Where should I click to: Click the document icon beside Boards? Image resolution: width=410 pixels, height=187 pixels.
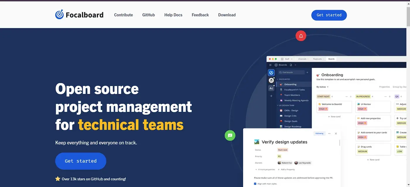(x=291, y=65)
